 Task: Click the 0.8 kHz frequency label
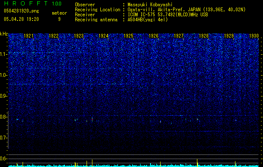click(4, 117)
